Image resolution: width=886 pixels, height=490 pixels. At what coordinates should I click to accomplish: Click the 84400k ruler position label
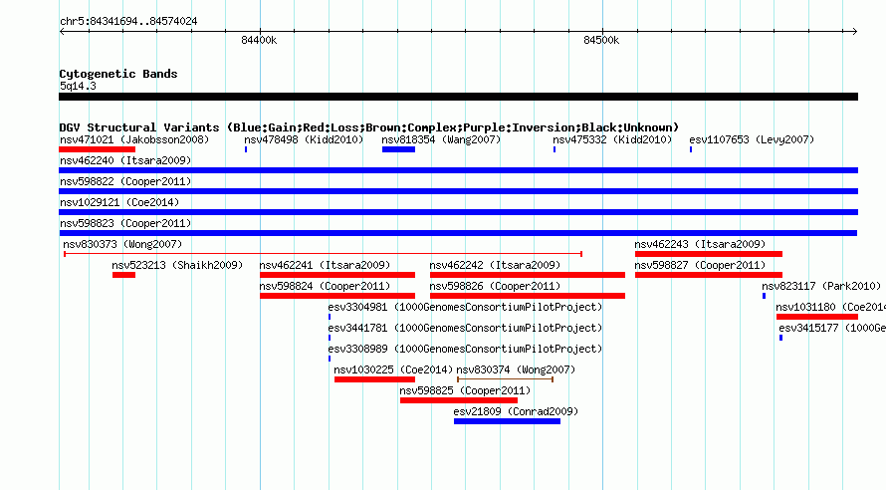[x=259, y=40]
